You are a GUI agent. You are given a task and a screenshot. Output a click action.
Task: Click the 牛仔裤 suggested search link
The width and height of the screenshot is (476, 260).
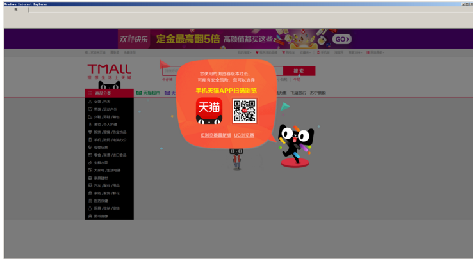(167, 80)
